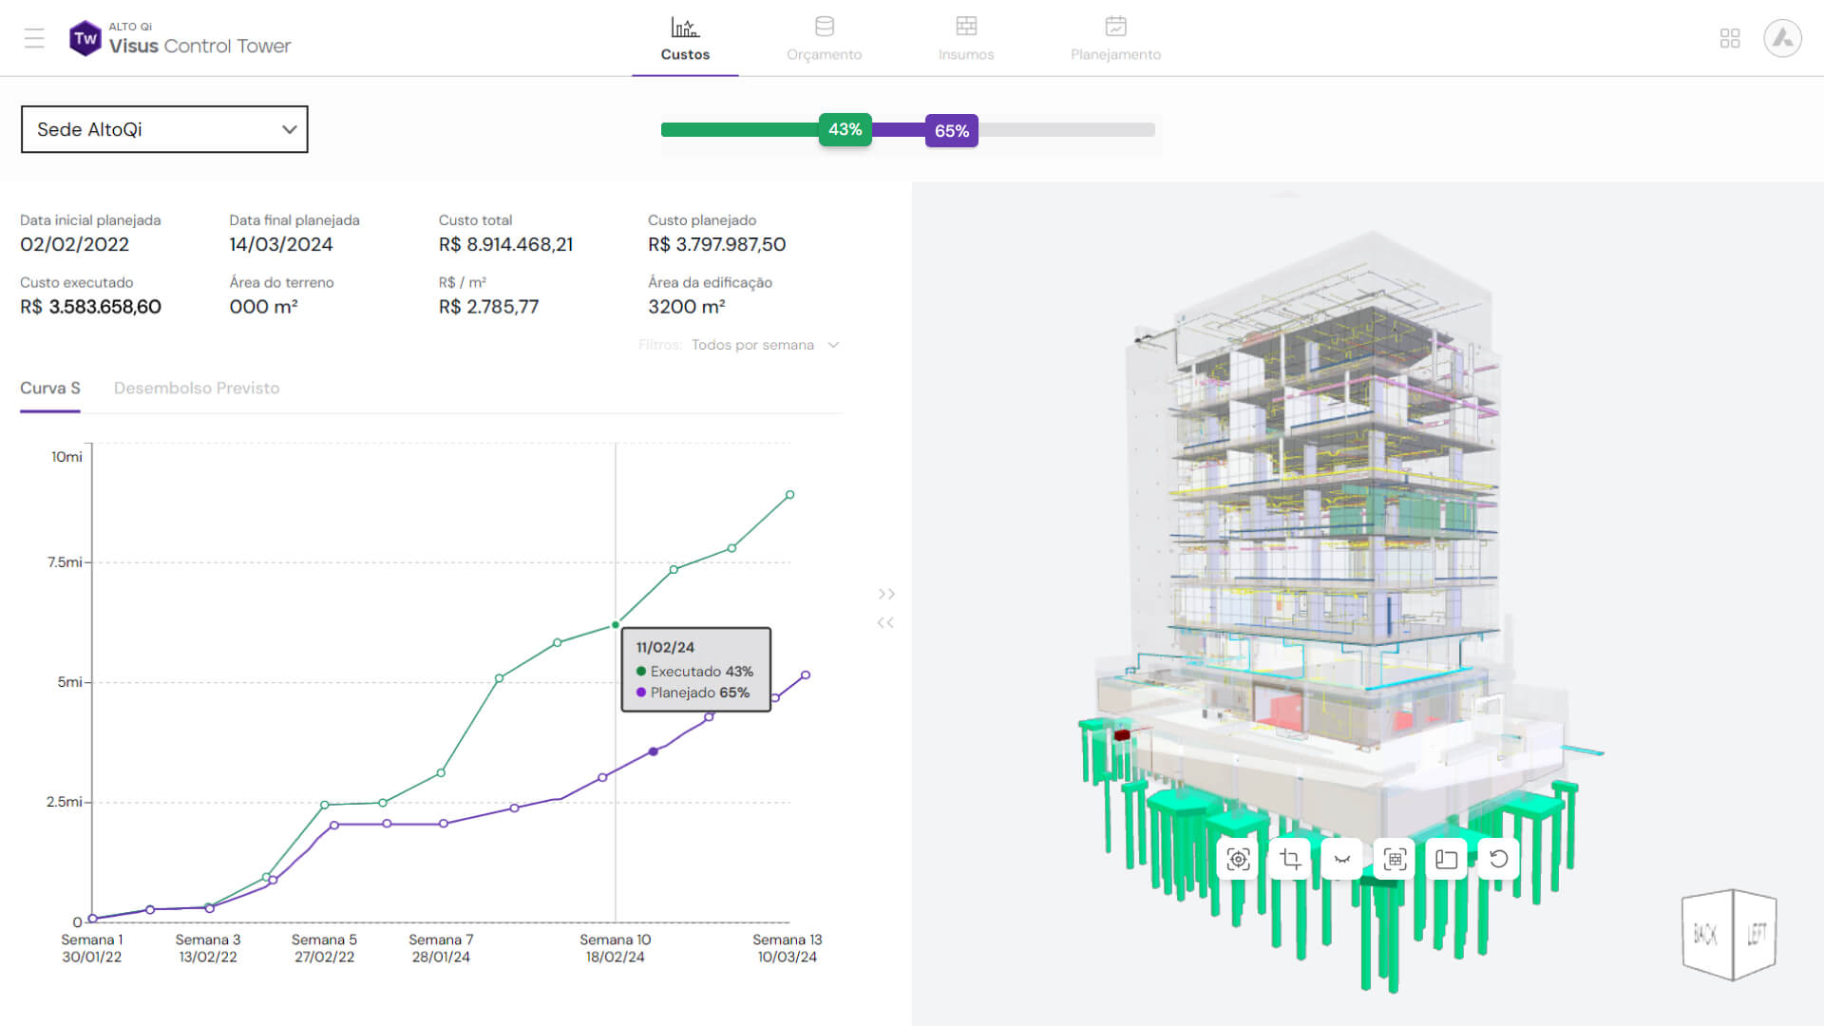The image size is (1824, 1026).
Task: Click the reset view rotate icon
Action: 1499,860
